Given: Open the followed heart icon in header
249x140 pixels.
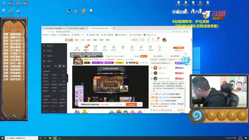Looking at the screenshot, I should click(153, 40).
